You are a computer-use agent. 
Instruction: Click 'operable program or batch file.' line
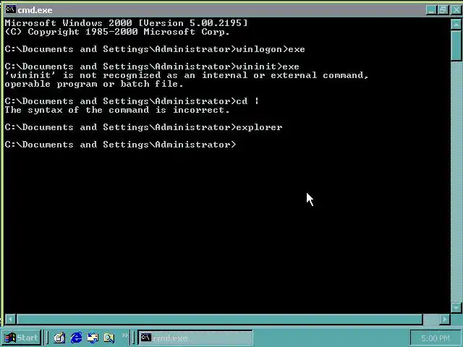pos(94,84)
